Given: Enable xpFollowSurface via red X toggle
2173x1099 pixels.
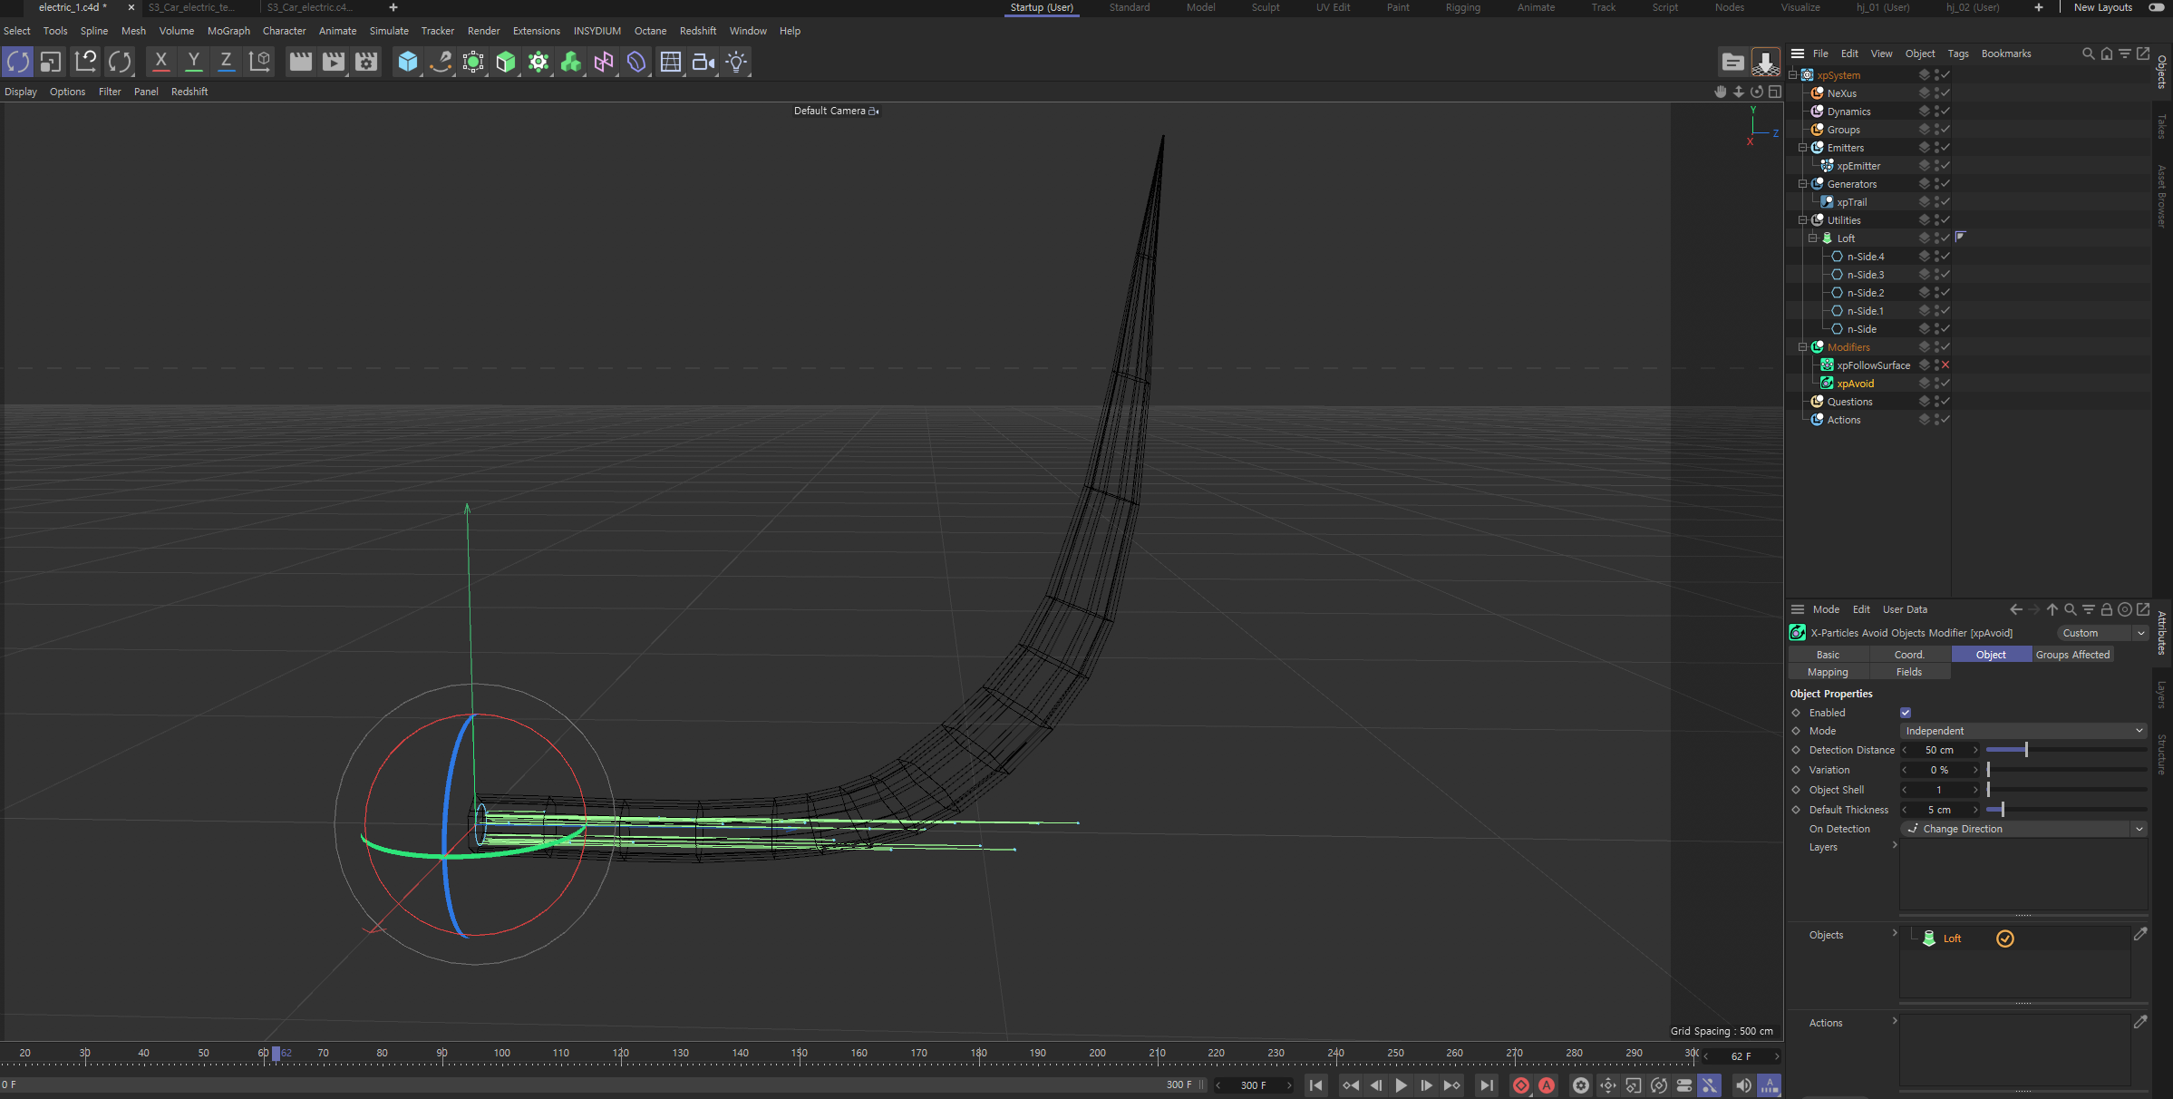Looking at the screenshot, I should [1945, 365].
